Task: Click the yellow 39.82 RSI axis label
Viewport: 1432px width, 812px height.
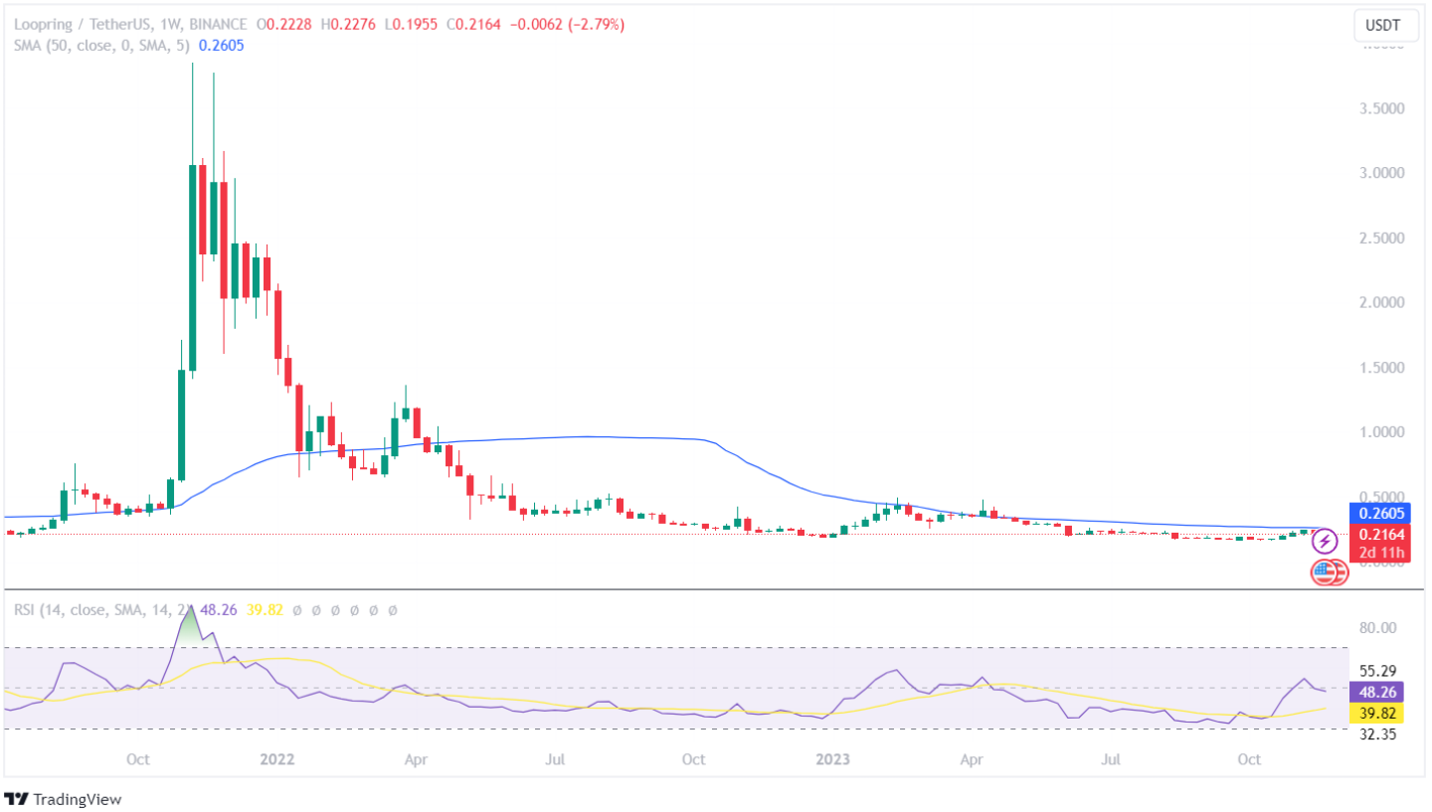Action: pos(1377,712)
